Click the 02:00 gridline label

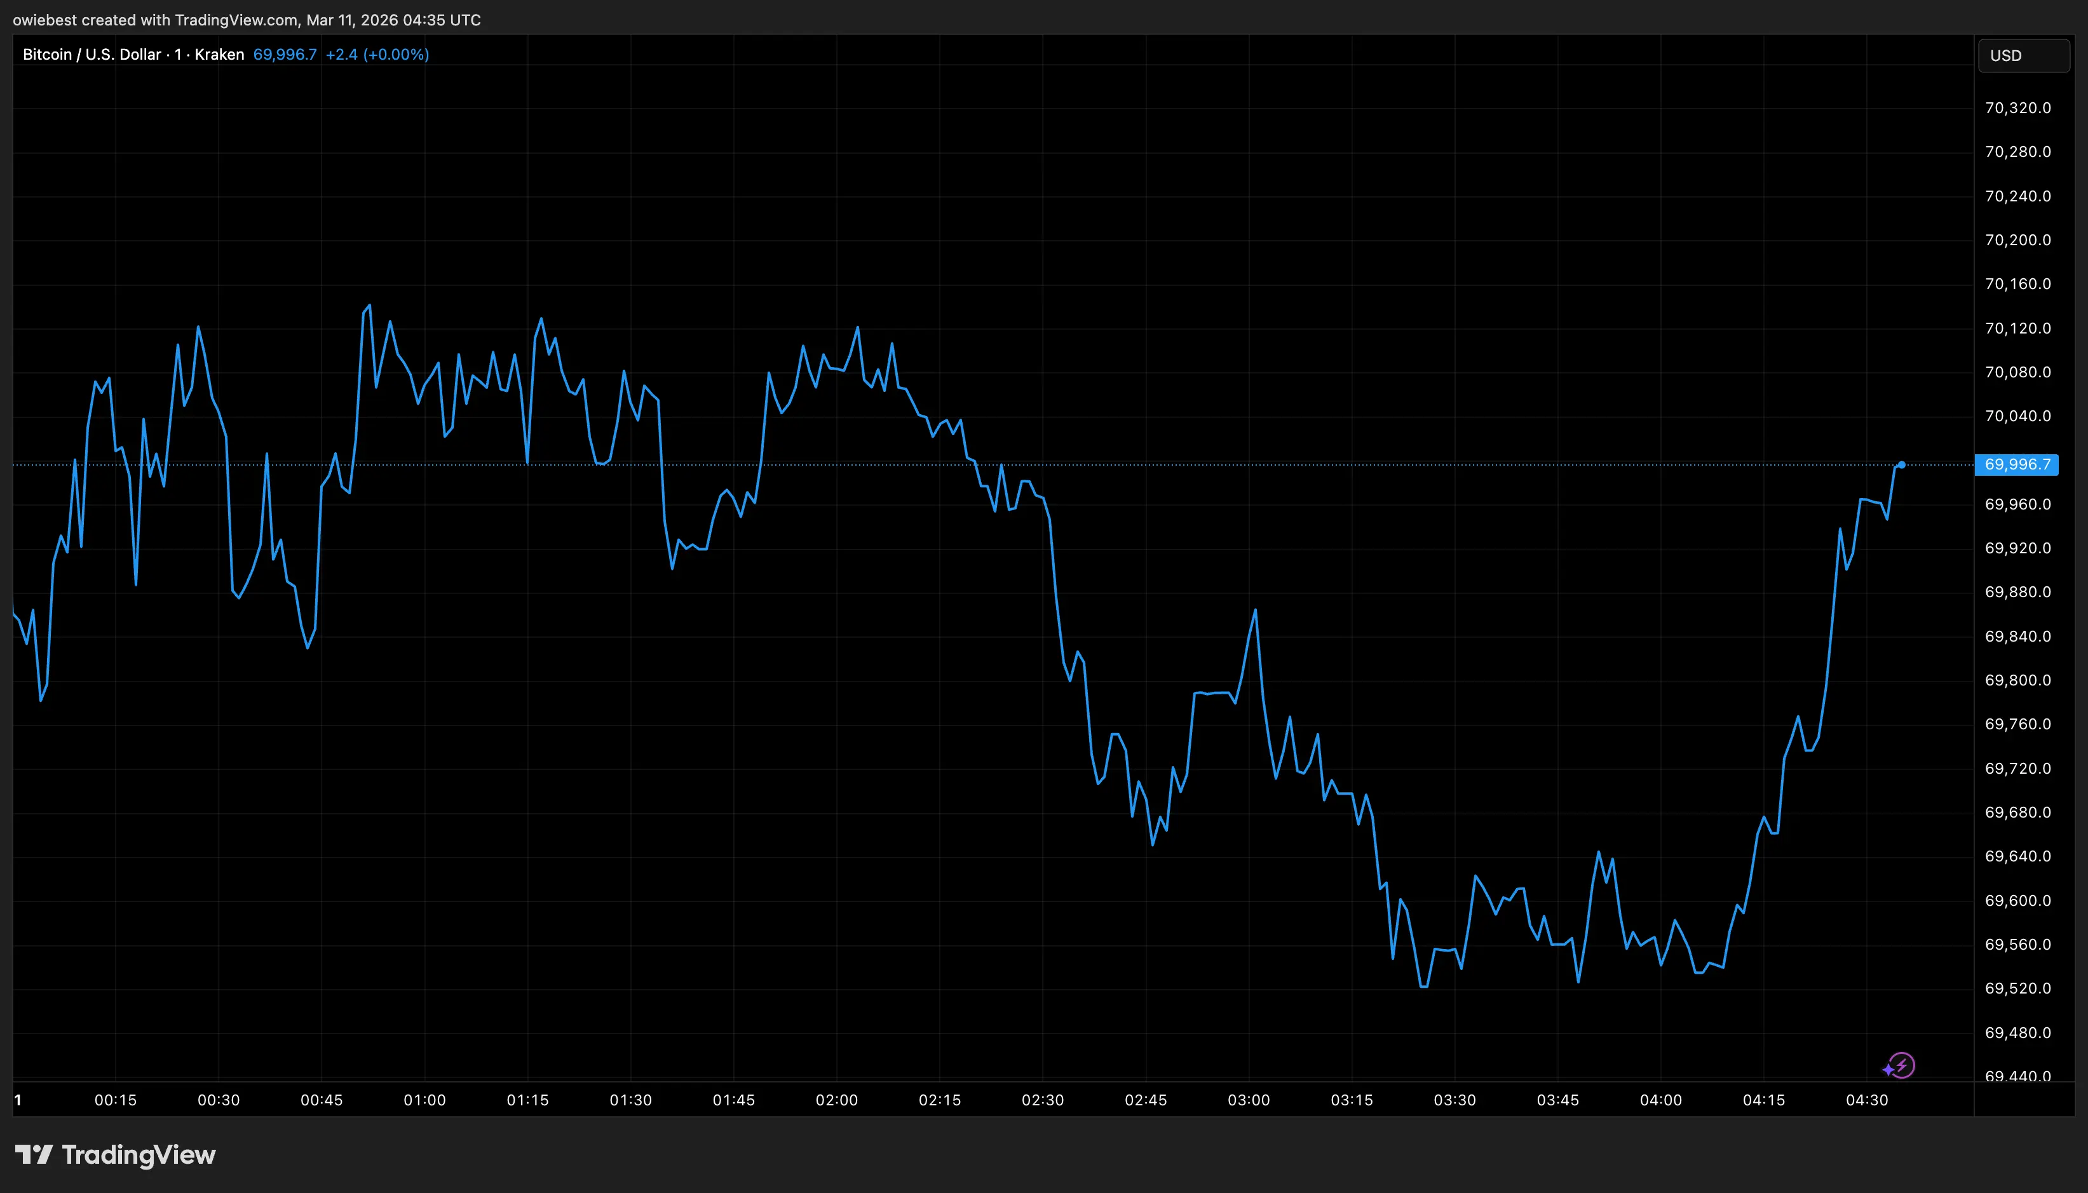click(x=838, y=1100)
